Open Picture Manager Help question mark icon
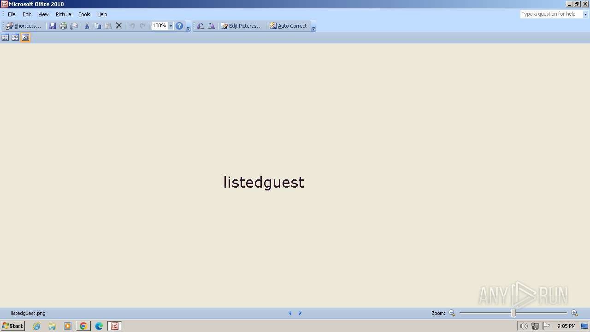 pyautogui.click(x=179, y=26)
